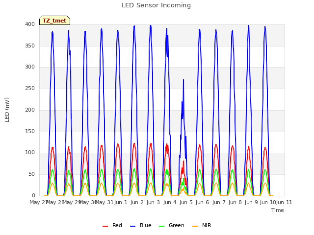The width and height of the screenshot is (314, 235).
Task: Toggle the Blue series legend entry
Action: [141, 225]
